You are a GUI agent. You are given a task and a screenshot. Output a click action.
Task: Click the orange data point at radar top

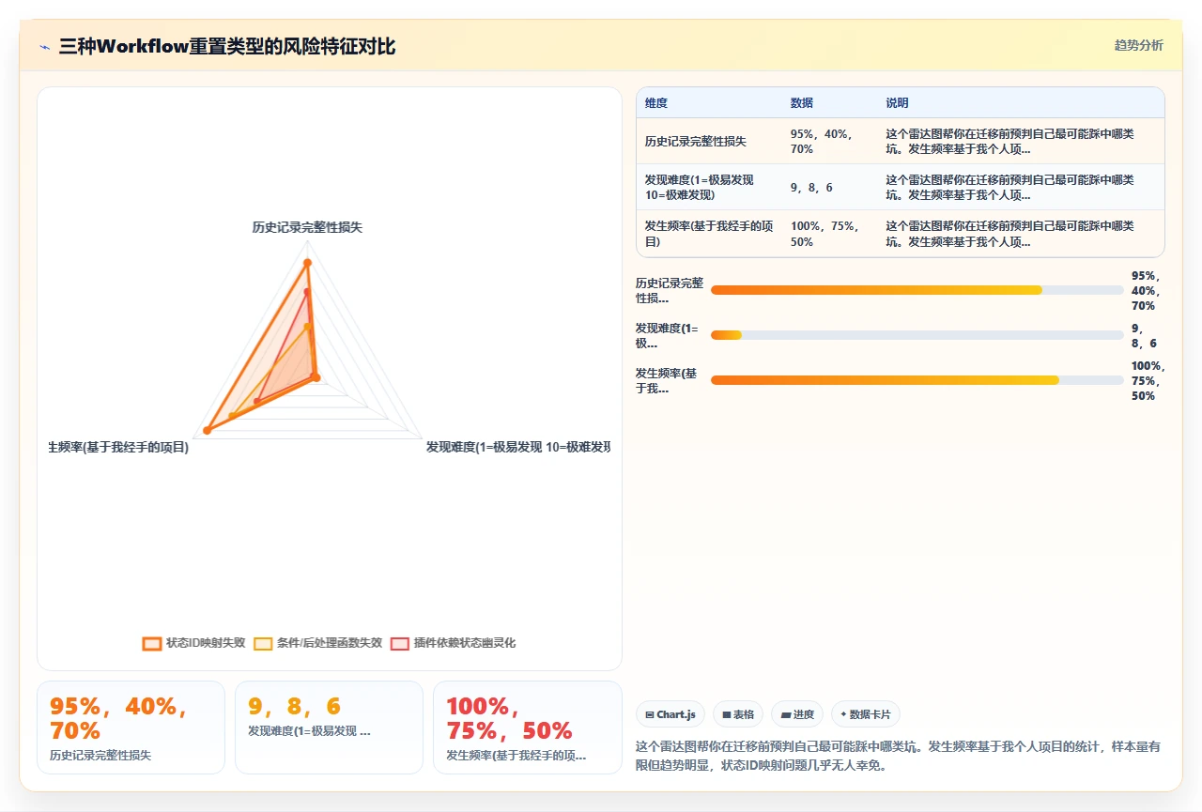(307, 263)
